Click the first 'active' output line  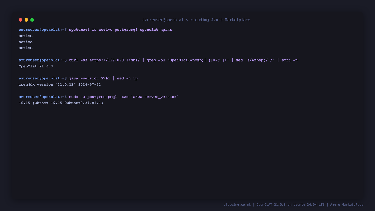(x=25, y=36)
